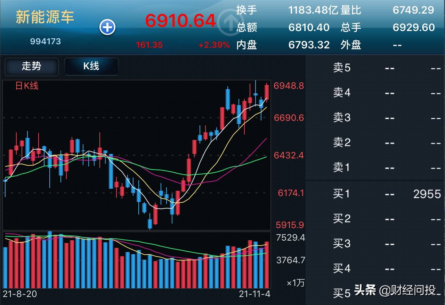Screen dimensions: 445x305
Task: Tap the 外盘 label
Action: click(351, 45)
